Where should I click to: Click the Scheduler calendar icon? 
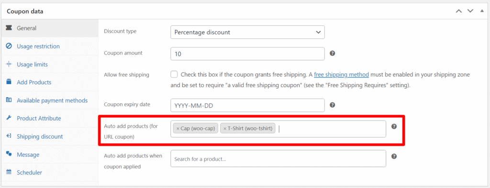pos(9,172)
